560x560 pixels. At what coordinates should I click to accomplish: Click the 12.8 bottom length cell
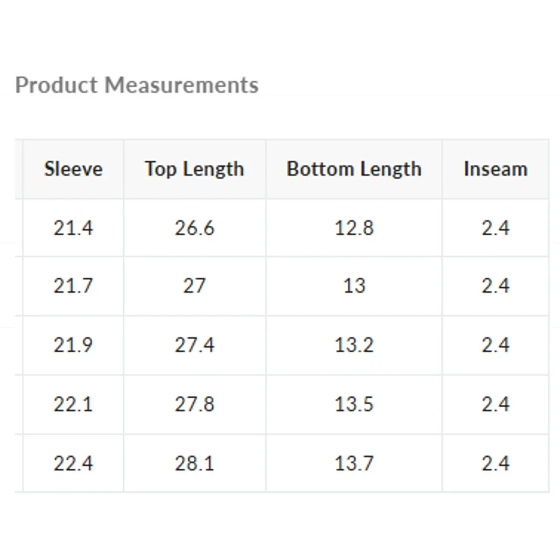click(x=354, y=228)
